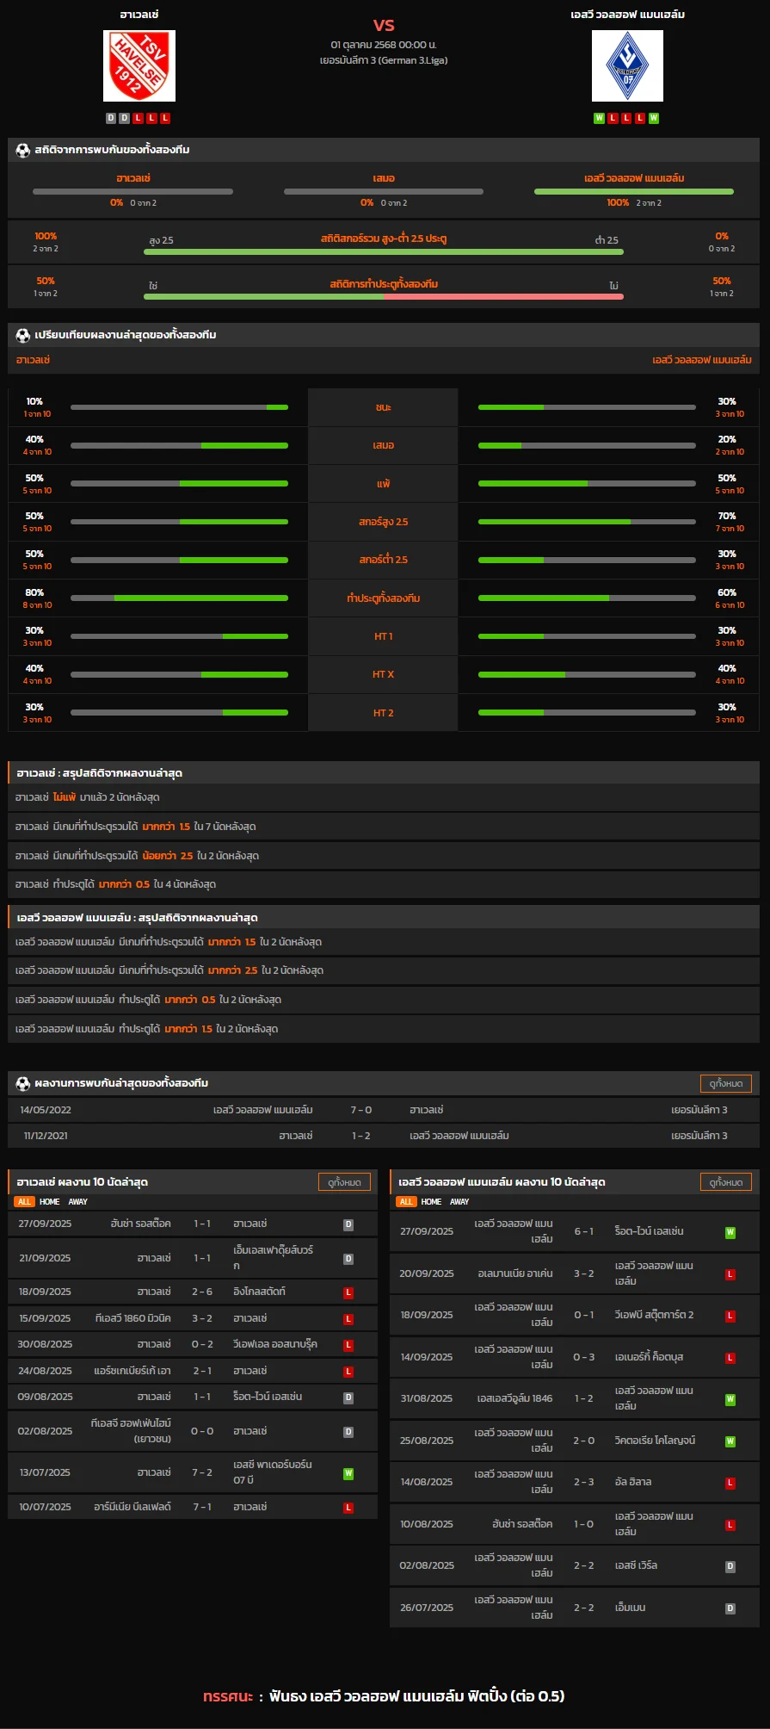Open 'ดูทั้งหมด' button for Havelse last 10 matches
This screenshot has height=1729, width=770.
coord(344,1182)
